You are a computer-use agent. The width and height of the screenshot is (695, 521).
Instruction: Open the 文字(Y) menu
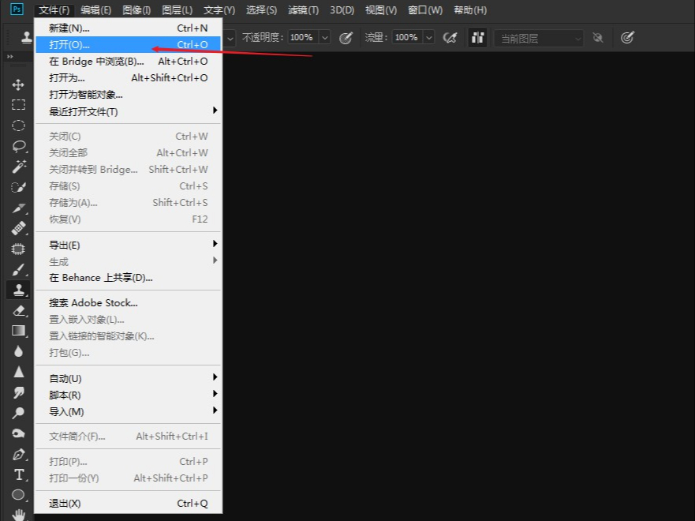219,9
